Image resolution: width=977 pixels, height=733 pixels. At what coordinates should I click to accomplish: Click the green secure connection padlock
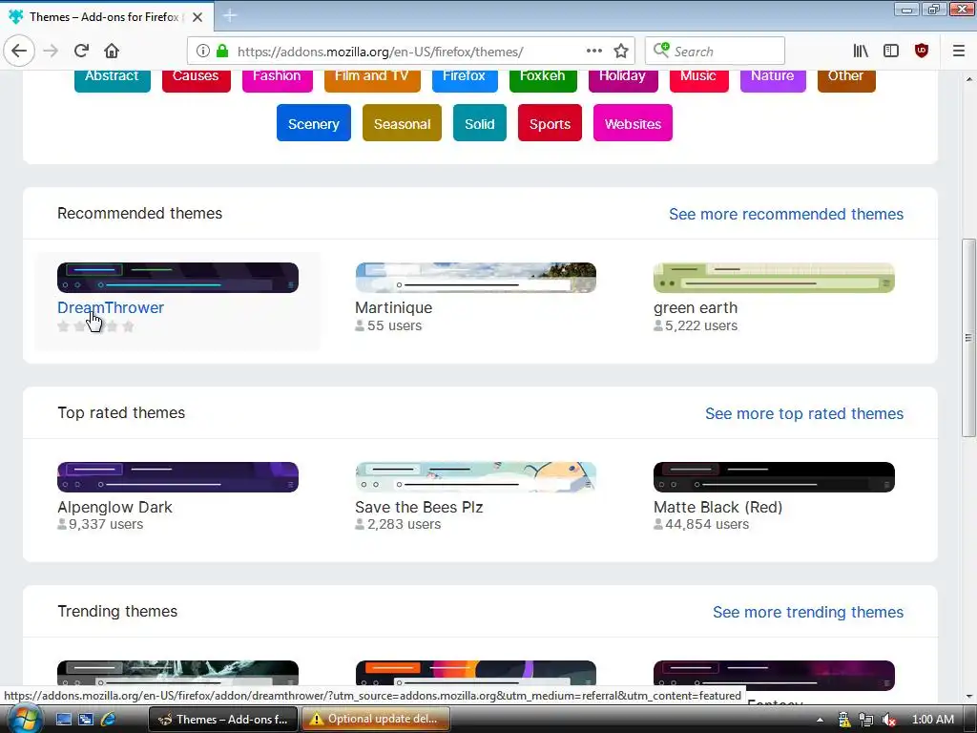pyautogui.click(x=222, y=52)
